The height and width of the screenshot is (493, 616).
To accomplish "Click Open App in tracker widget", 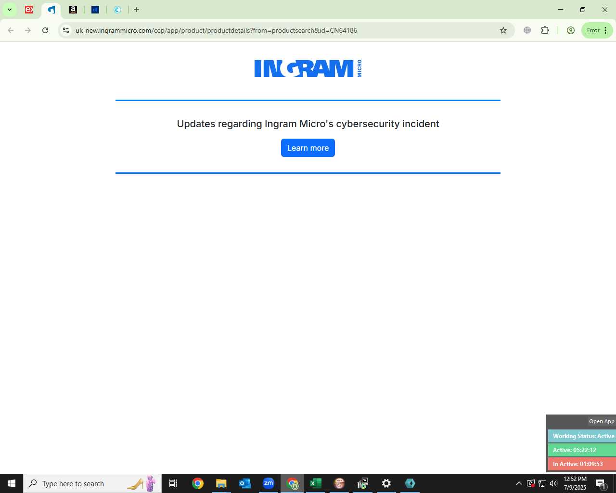I will 602,421.
